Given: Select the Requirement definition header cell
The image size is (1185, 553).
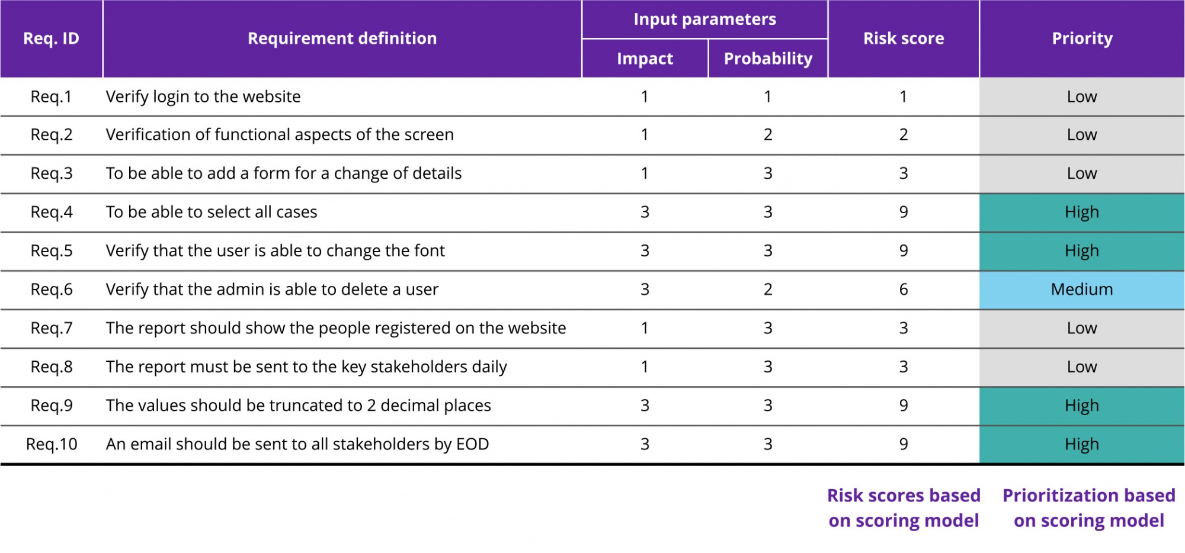Looking at the screenshot, I should click(342, 38).
